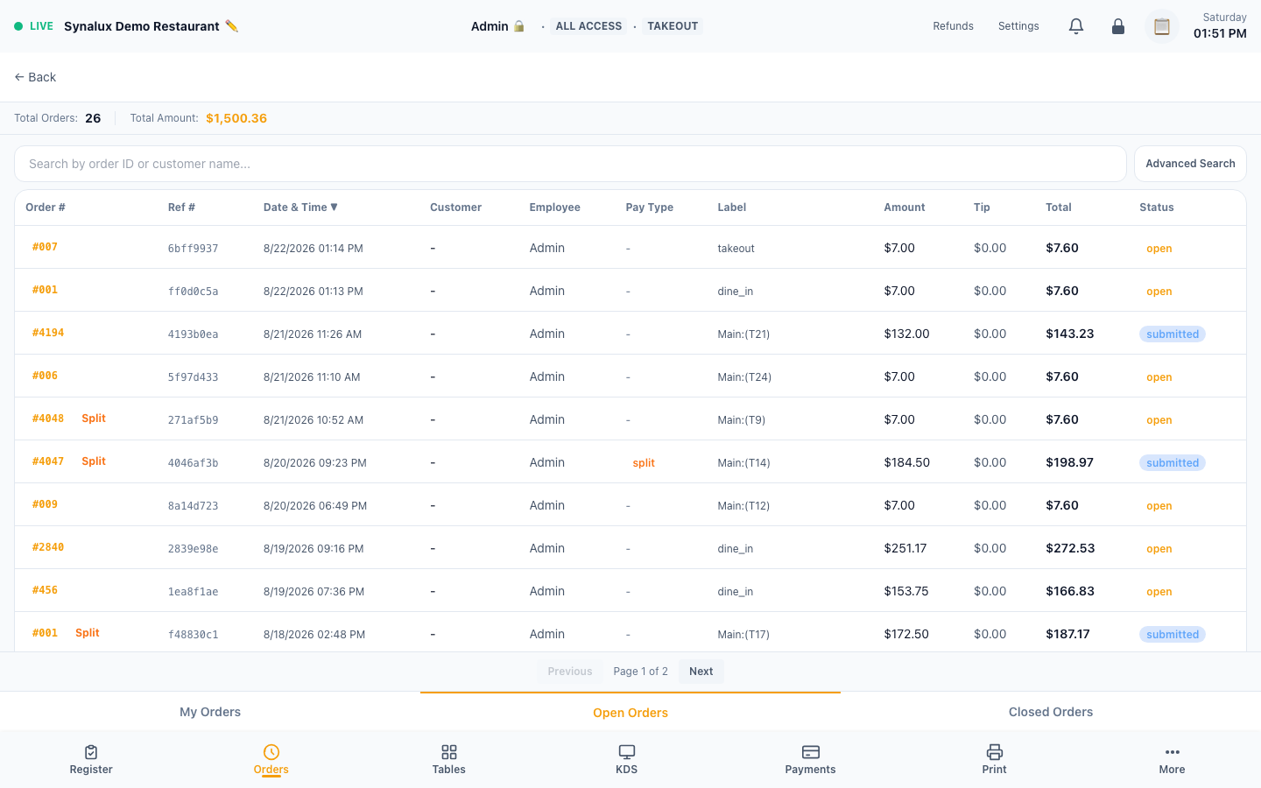Open Settings in the header
The height and width of the screenshot is (788, 1261).
[1018, 26]
